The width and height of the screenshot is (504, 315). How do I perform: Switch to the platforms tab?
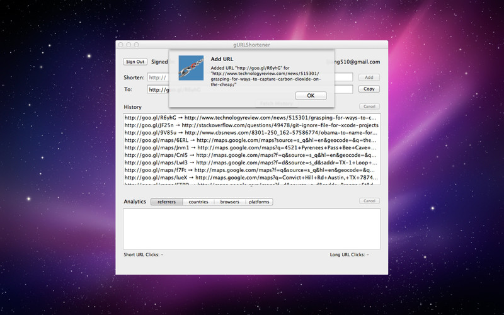pos(259,202)
